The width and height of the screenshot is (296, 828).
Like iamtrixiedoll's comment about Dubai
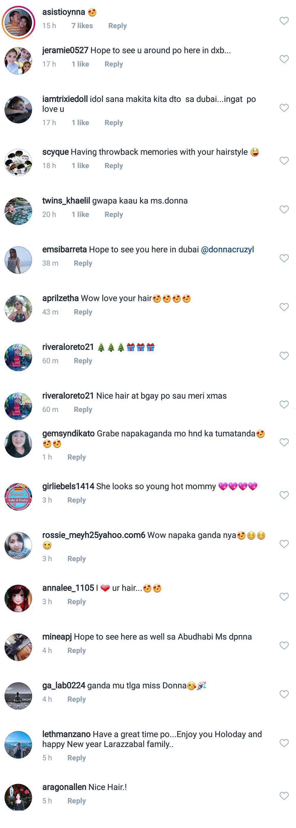(284, 108)
